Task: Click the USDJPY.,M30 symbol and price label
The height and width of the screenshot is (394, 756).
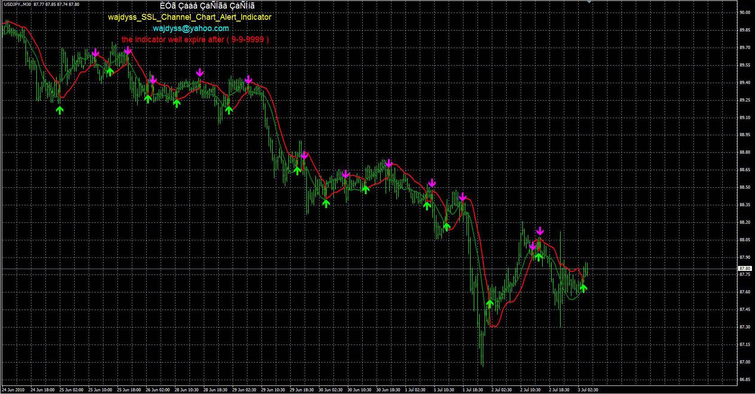Action: (41, 4)
